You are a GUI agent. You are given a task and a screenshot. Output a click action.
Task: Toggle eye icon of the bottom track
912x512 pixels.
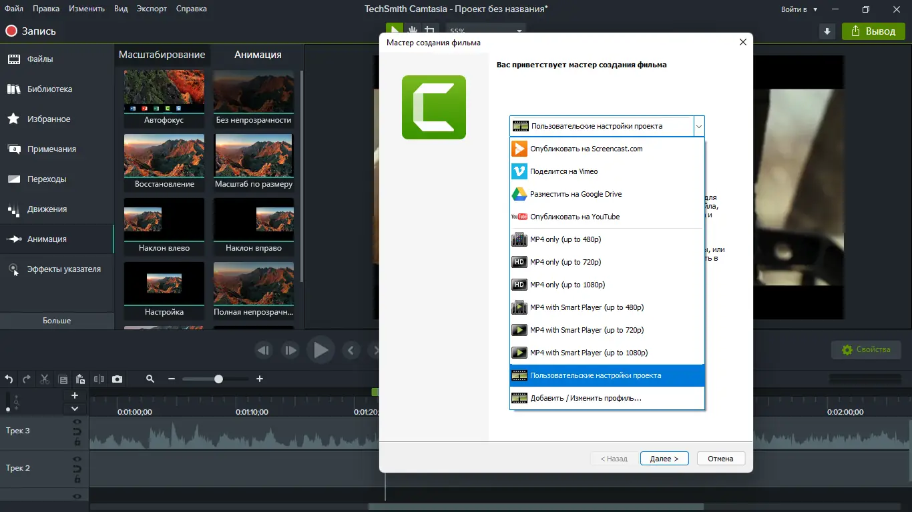(x=77, y=497)
